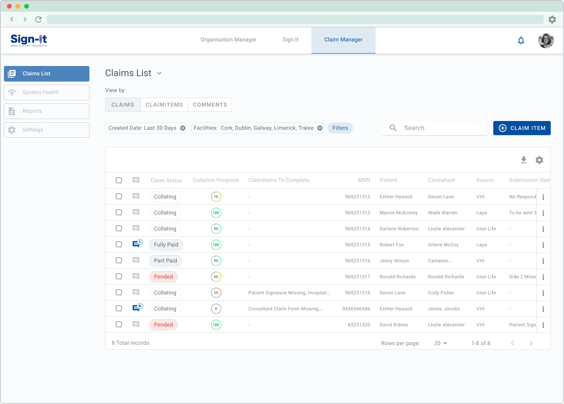Image resolution: width=564 pixels, height=404 pixels.
Task: Reload the browser page
Action: pyautogui.click(x=38, y=20)
